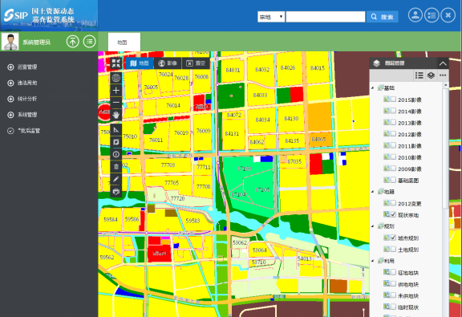
Task: Select the measure ruler tool
Action: 116,130
